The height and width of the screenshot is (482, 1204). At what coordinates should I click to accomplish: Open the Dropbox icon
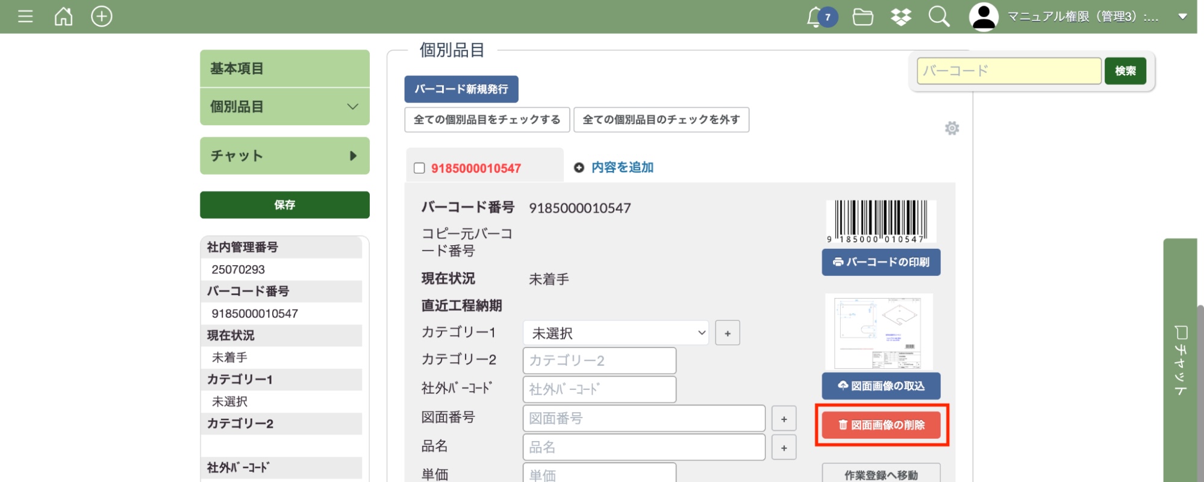click(x=900, y=17)
